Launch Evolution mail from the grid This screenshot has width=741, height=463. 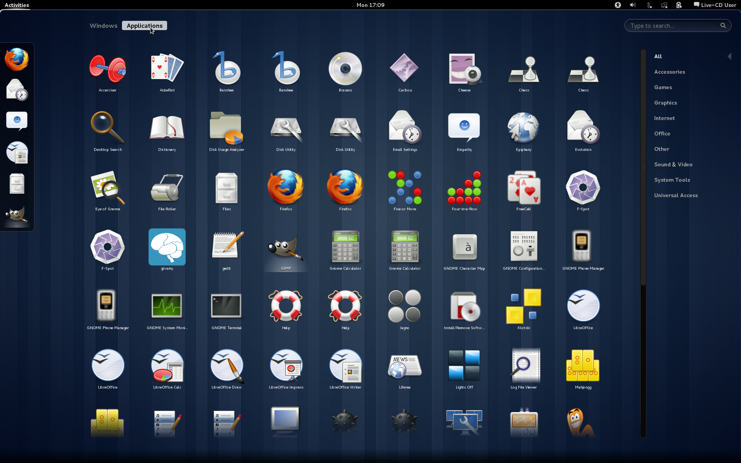pos(583,132)
